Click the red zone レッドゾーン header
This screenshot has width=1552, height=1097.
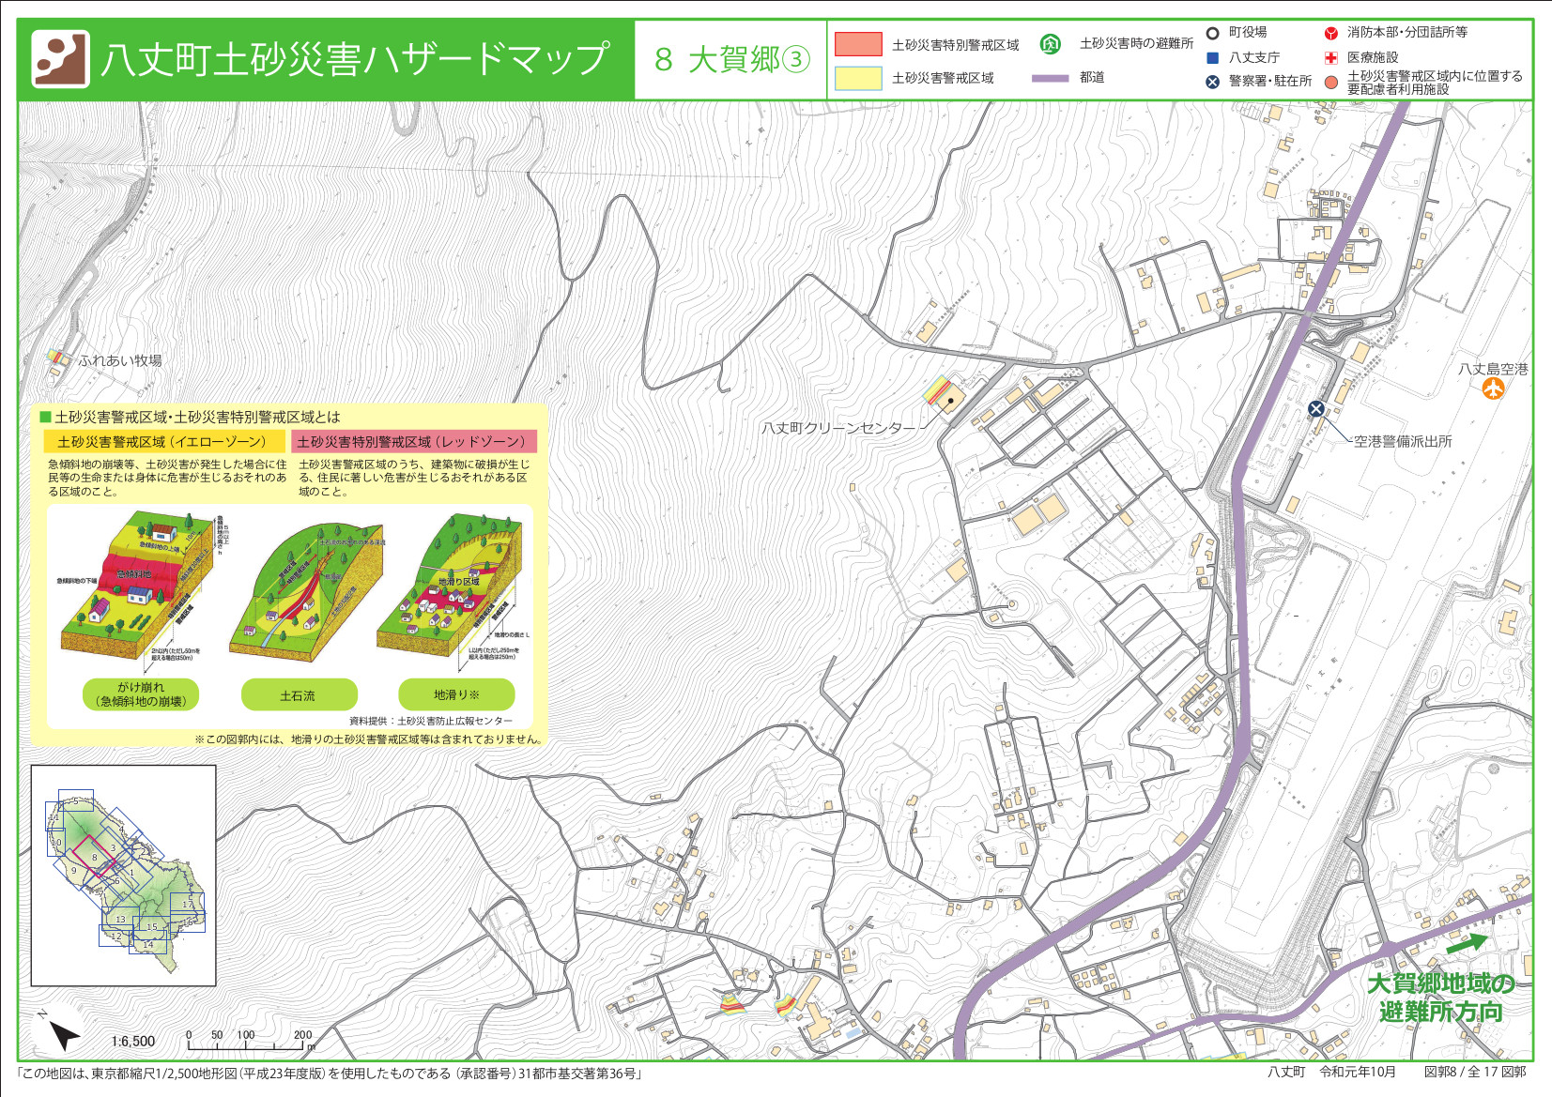(x=413, y=441)
